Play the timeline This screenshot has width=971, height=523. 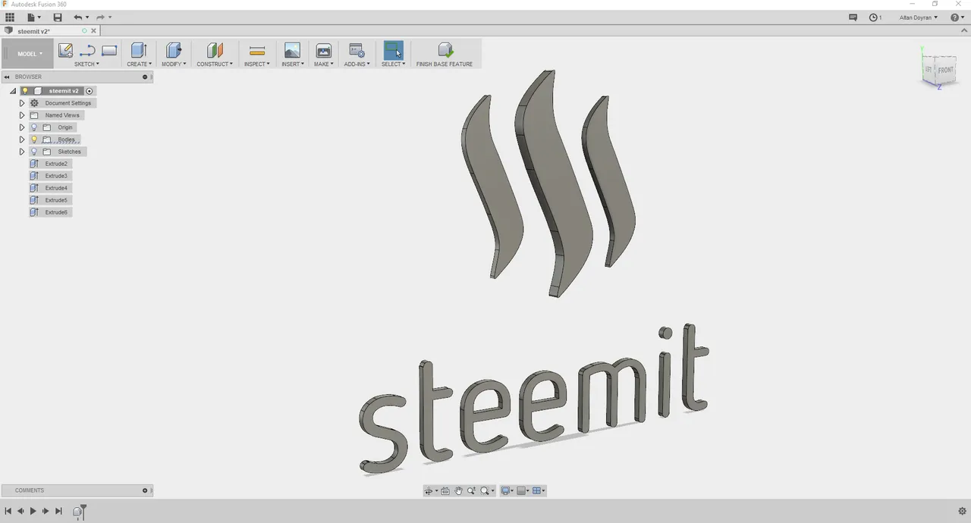pos(33,512)
